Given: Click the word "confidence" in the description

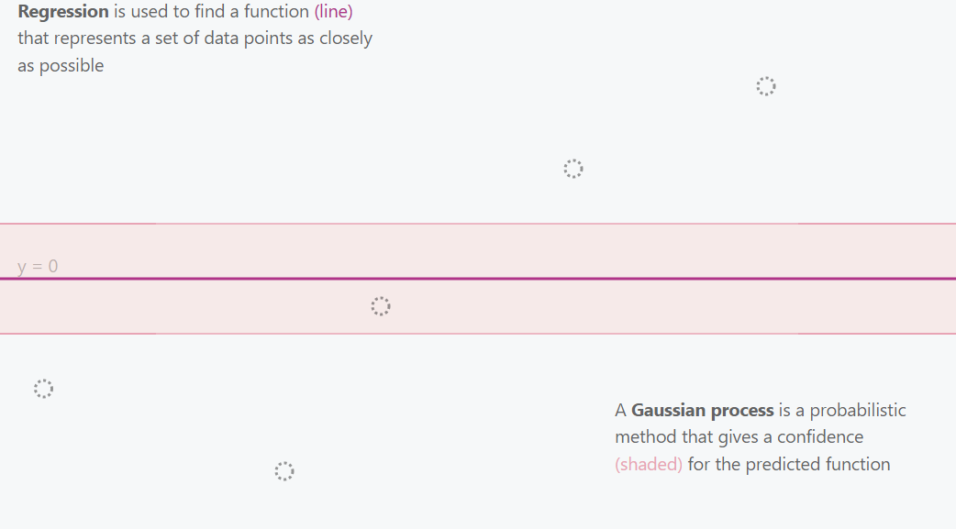Looking at the screenshot, I should (820, 437).
